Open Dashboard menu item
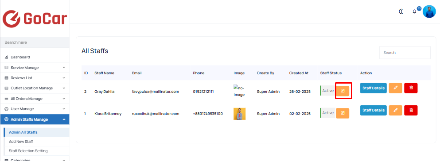This screenshot has width=440, height=161. click(35, 57)
